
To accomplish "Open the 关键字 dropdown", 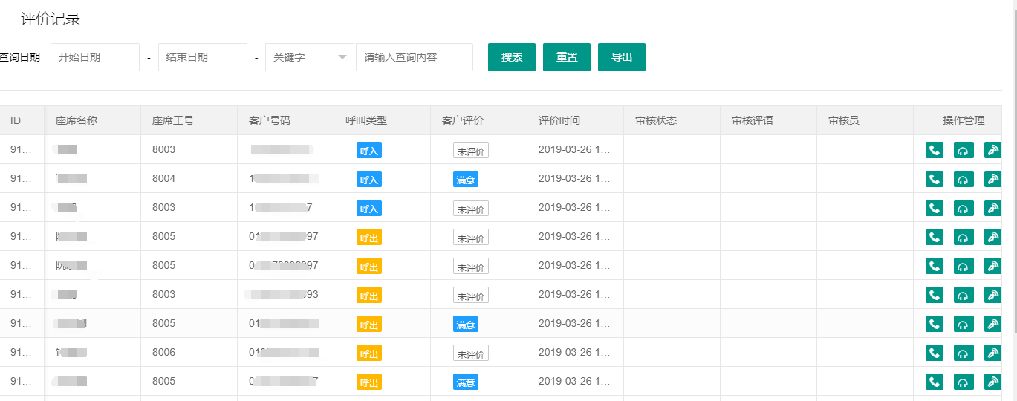I will pyautogui.click(x=310, y=57).
